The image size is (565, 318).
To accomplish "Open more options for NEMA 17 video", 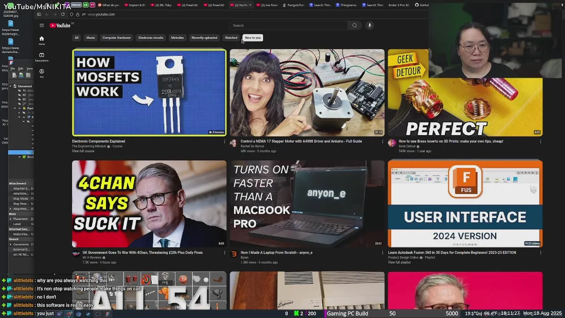I will pyautogui.click(x=382, y=142).
